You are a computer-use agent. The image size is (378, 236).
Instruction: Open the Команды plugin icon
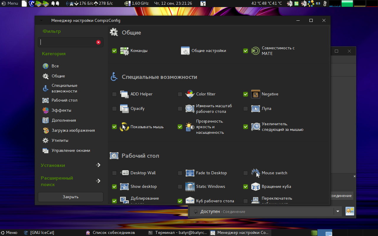(124, 51)
